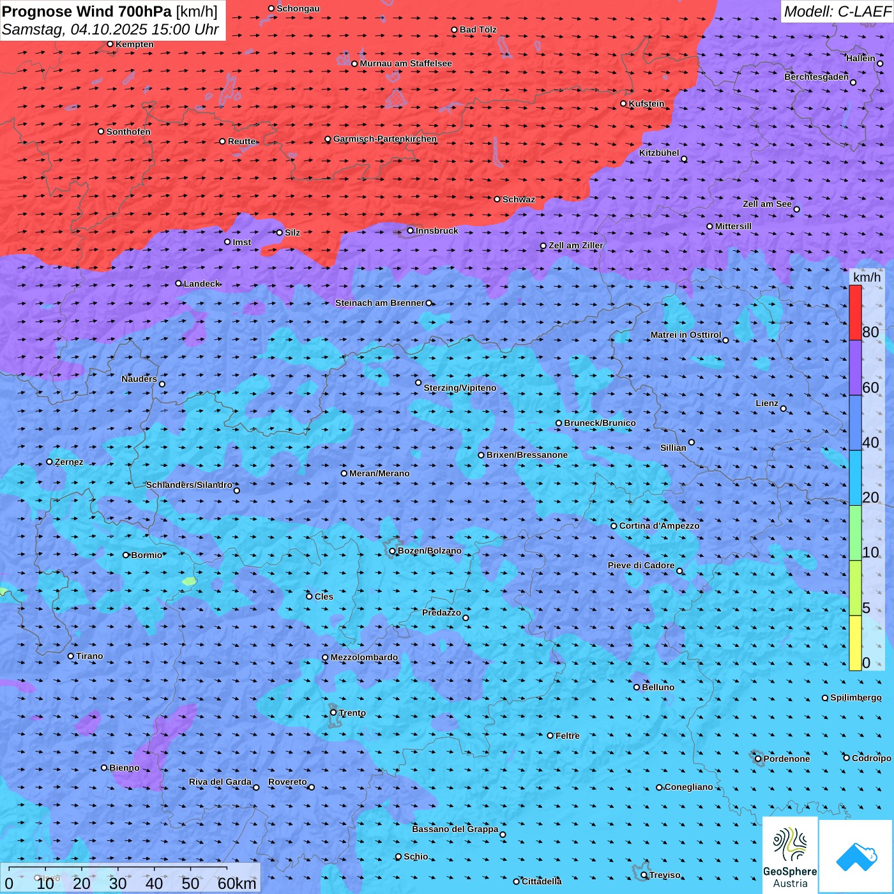This screenshot has width=894, height=894.
Task: Click the Pordenone city label
Action: [787, 759]
